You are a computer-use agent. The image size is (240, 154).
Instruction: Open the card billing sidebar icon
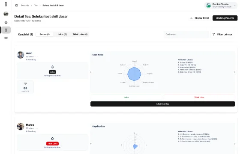click(x=6, y=38)
